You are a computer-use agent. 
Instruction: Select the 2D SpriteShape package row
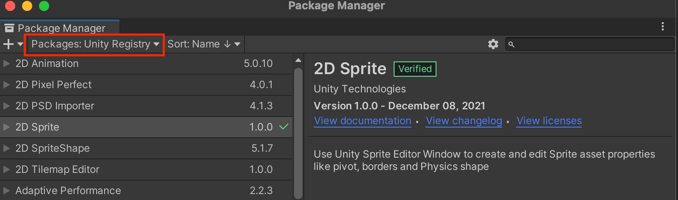[146, 148]
